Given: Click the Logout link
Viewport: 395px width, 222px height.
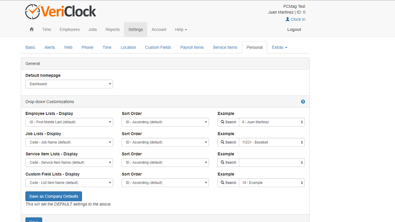Looking at the screenshot, I should pos(294,29).
